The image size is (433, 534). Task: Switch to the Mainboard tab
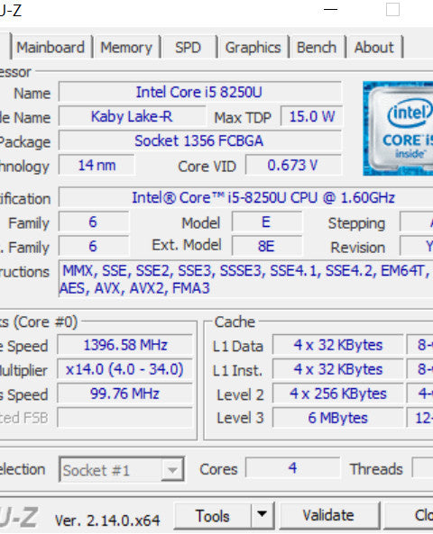[x=51, y=48]
